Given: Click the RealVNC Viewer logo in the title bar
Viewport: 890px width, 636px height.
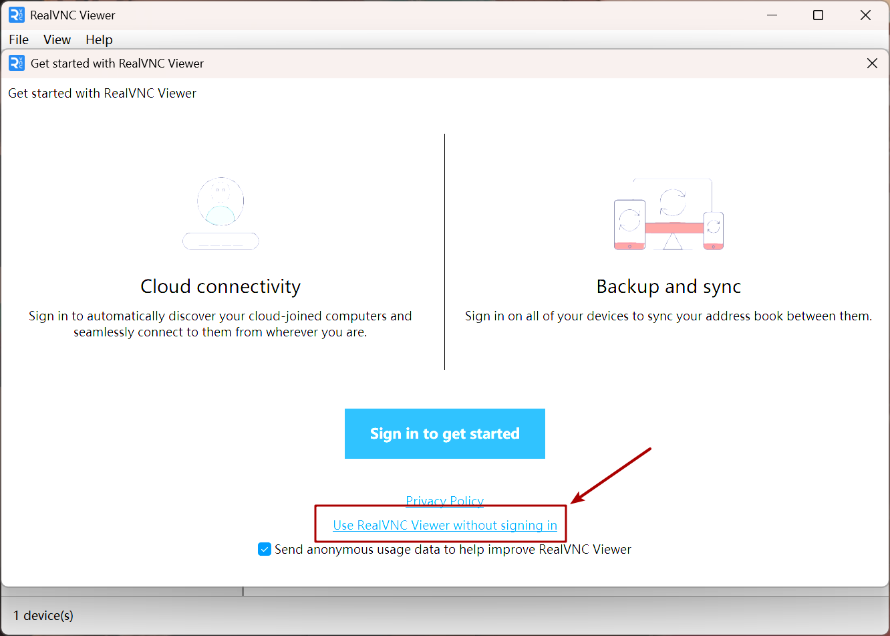Looking at the screenshot, I should pyautogui.click(x=17, y=15).
